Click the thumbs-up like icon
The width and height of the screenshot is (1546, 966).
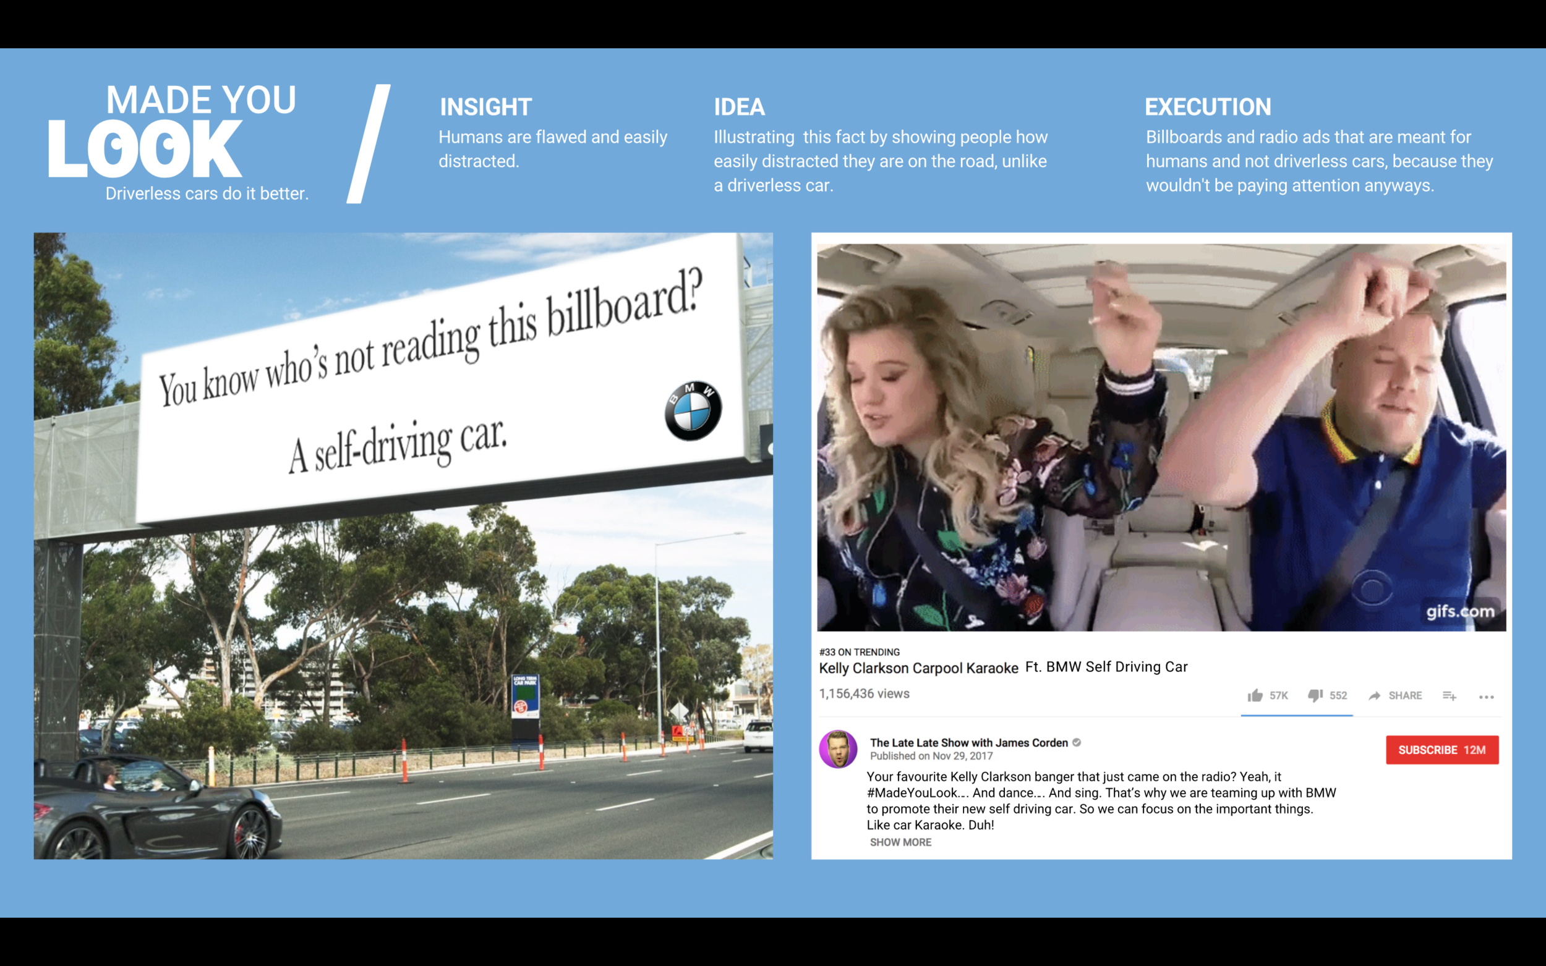[x=1255, y=695]
